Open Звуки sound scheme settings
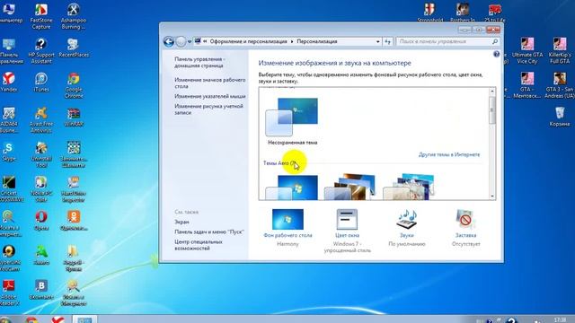The width and height of the screenshot is (575, 323). point(407,228)
